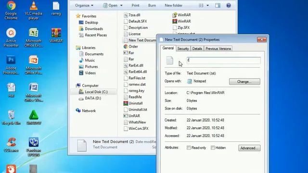Launch SMADAV desktop shortcut
Screen dimensions: 308x173
click(34, 118)
